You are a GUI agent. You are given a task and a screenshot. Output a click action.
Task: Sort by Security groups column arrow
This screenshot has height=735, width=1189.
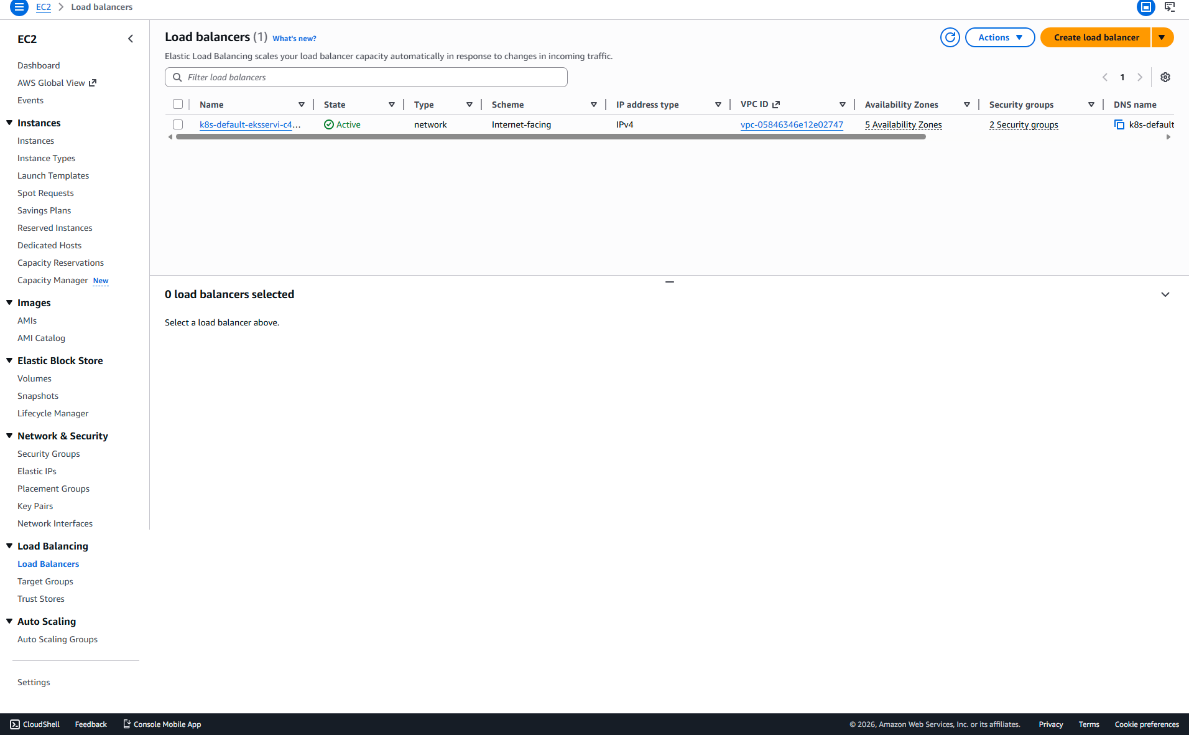1091,105
